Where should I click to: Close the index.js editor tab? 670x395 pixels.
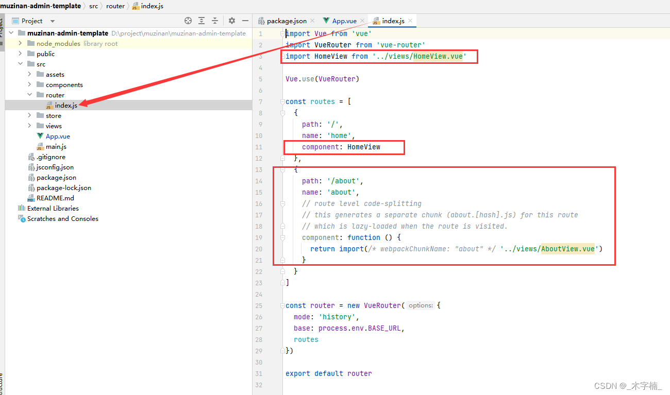(x=410, y=21)
